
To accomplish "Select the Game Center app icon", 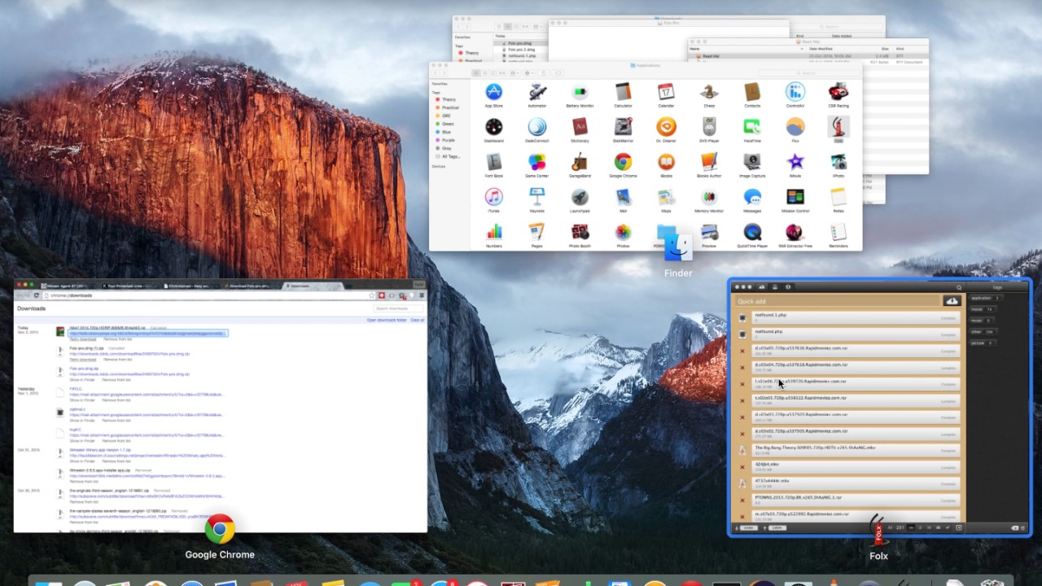I will 536,162.
